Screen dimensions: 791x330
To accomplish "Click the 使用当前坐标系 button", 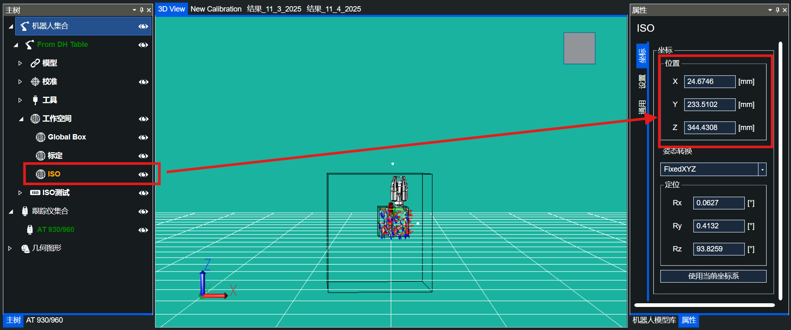I will (x=713, y=276).
